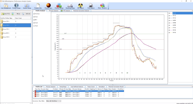Image resolution: width=193 pixels, height=104 pixels.
Task: Click the Product Info toolbar icon
Action: pos(38,6)
